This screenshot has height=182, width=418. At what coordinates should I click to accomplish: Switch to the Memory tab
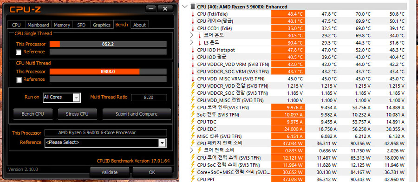click(62, 25)
